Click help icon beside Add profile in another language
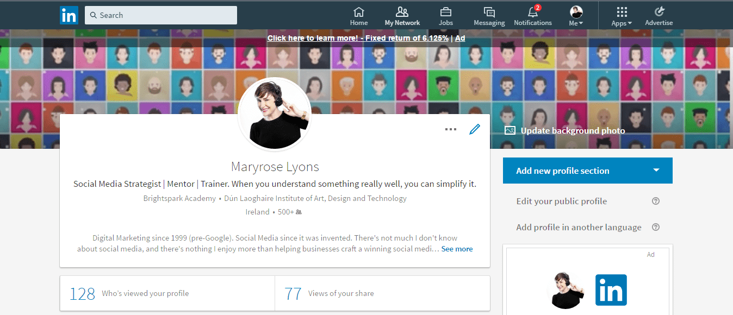Viewport: 733px width, 315px height. pos(656,227)
